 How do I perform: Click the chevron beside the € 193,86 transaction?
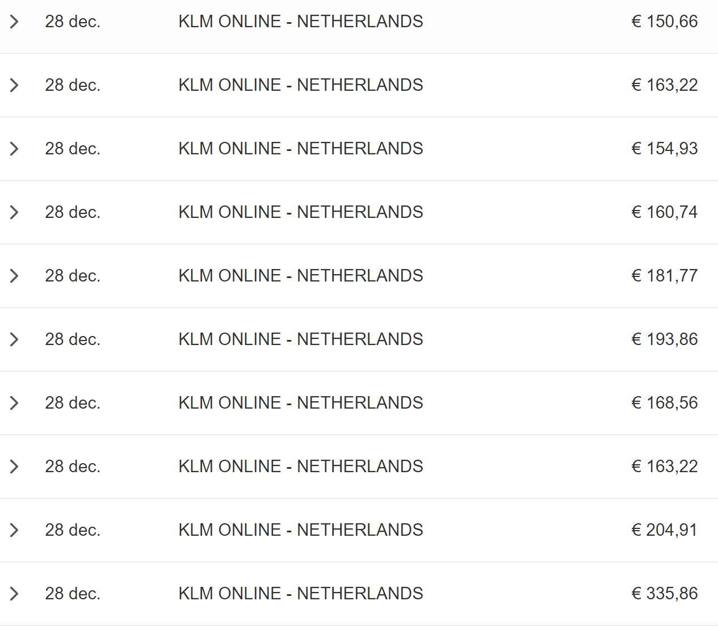pos(15,339)
